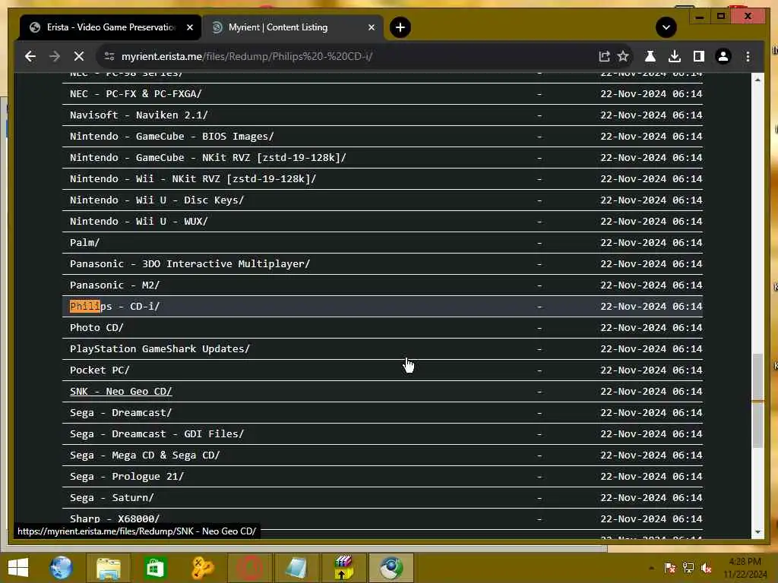778x583 pixels.
Task: Open the WinRAR taskbar icon
Action: (x=343, y=568)
